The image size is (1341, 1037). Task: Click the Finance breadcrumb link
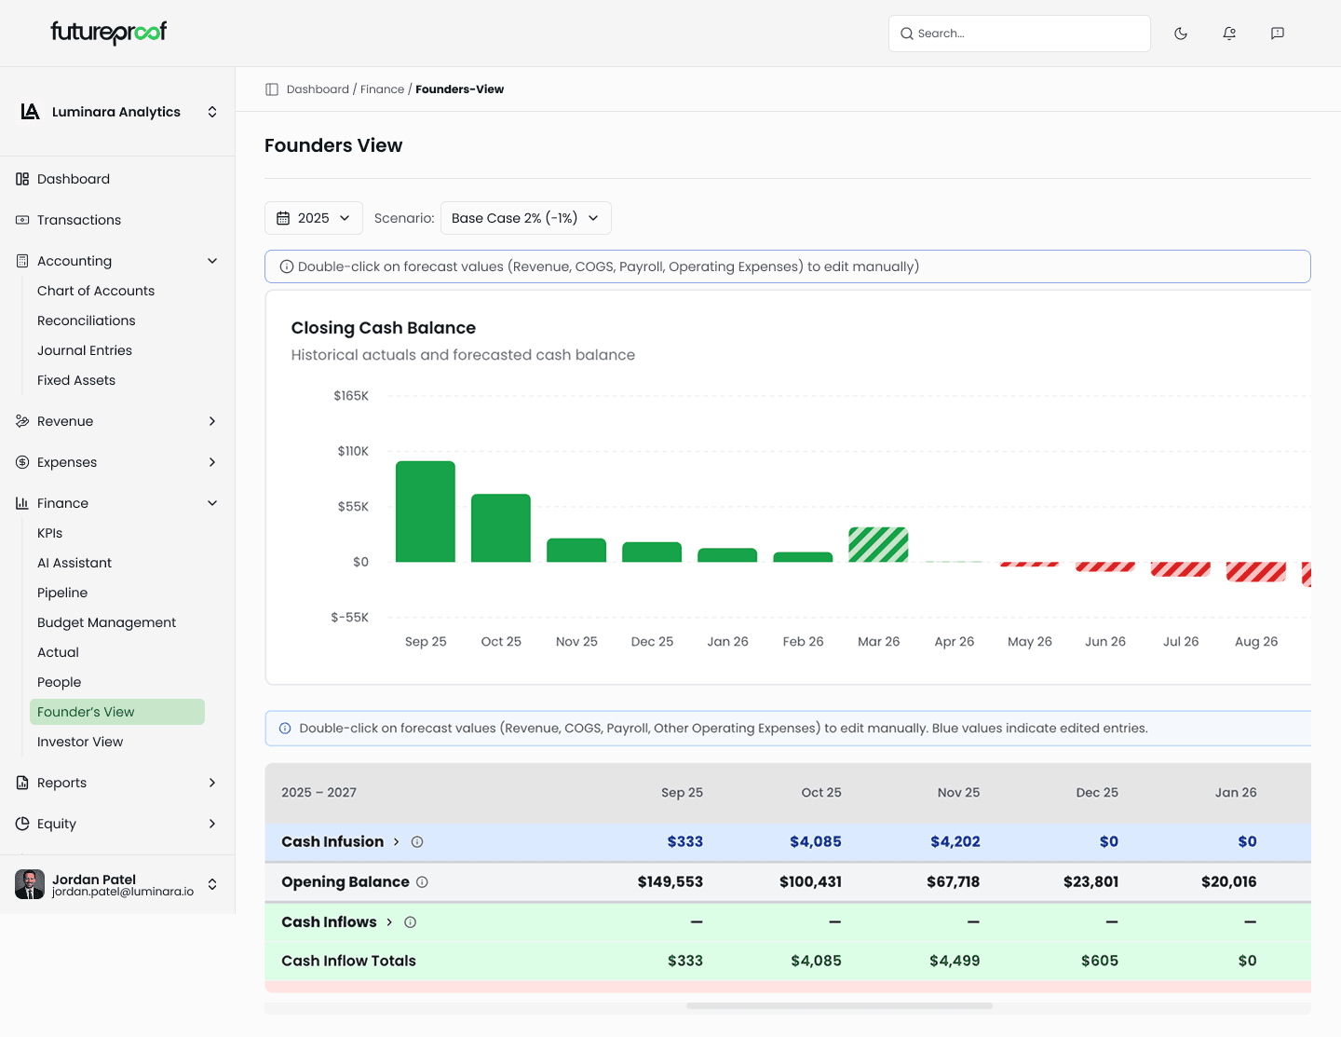point(382,89)
